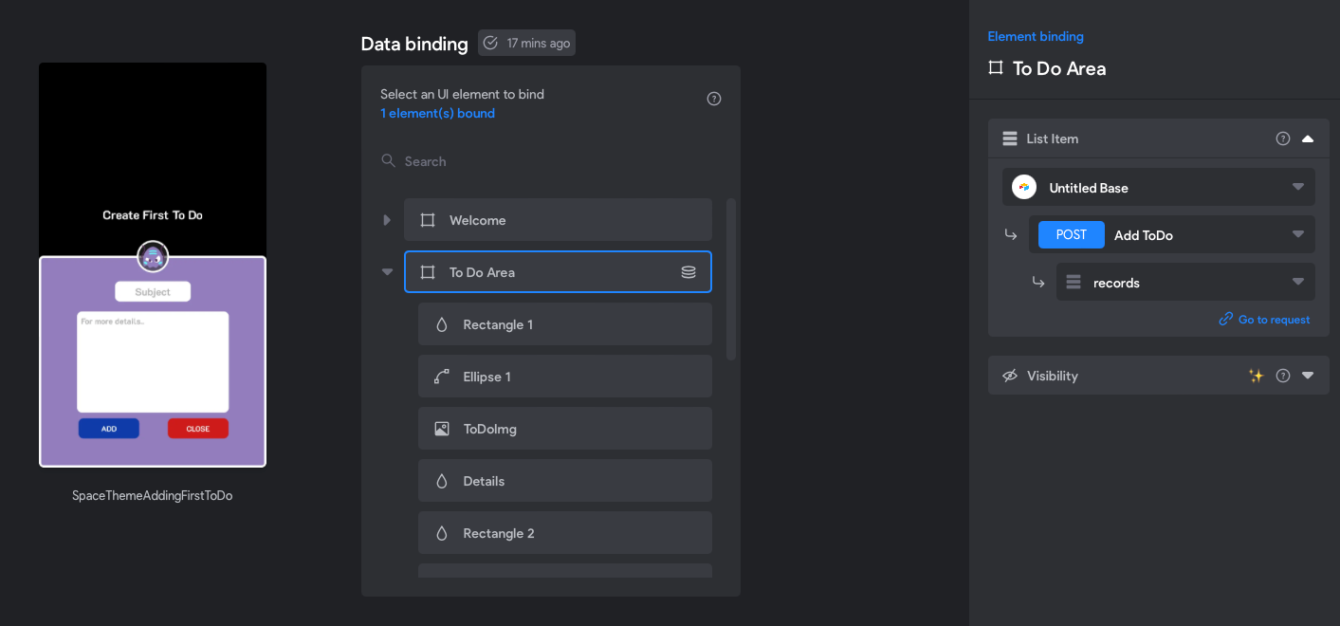Screen dimensions: 1340x626
Task: Click the Untitled Base logo icon
Action: (x=1024, y=188)
